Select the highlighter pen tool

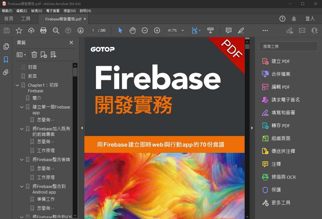[x=241, y=30]
